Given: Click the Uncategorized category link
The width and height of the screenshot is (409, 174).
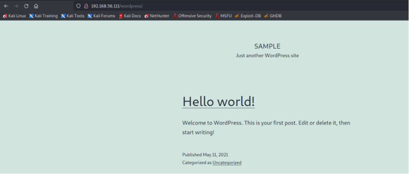Looking at the screenshot, I should point(227,162).
